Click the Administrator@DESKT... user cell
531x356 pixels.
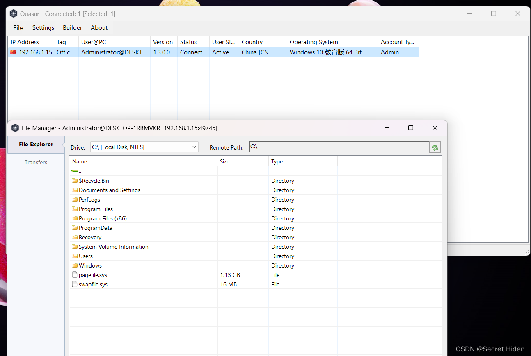[114, 52]
